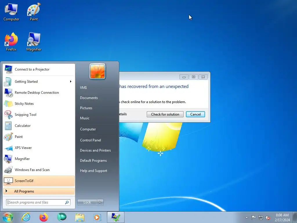Click the Calculator icon in Start menu

[8, 126]
